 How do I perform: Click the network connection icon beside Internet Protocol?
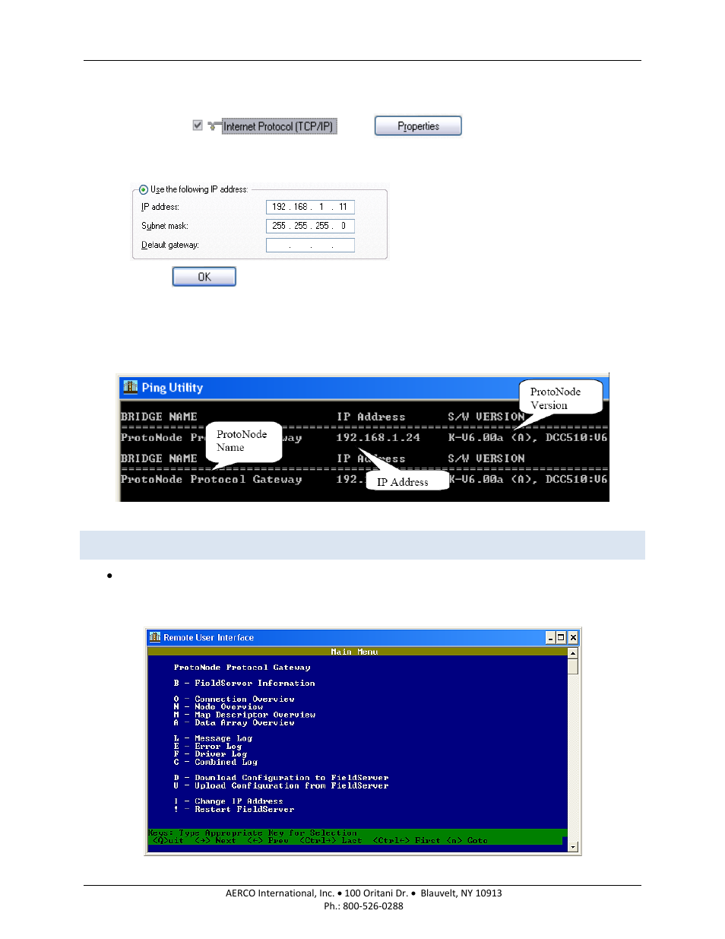pos(214,125)
